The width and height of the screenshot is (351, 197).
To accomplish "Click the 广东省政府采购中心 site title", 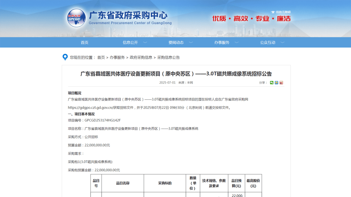I will pyautogui.click(x=128, y=16).
